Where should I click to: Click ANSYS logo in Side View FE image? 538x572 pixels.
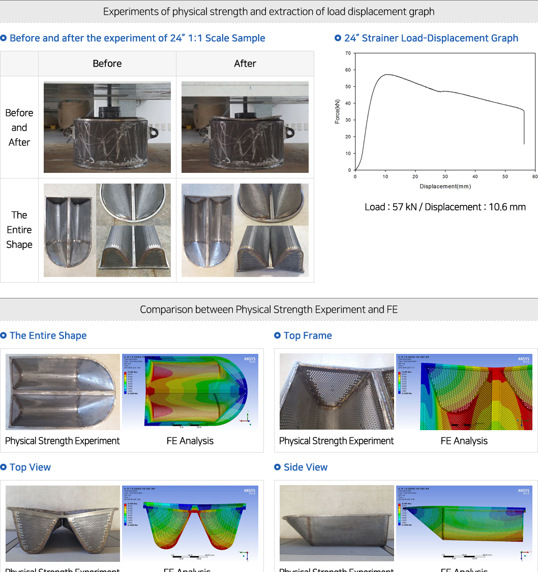click(524, 491)
